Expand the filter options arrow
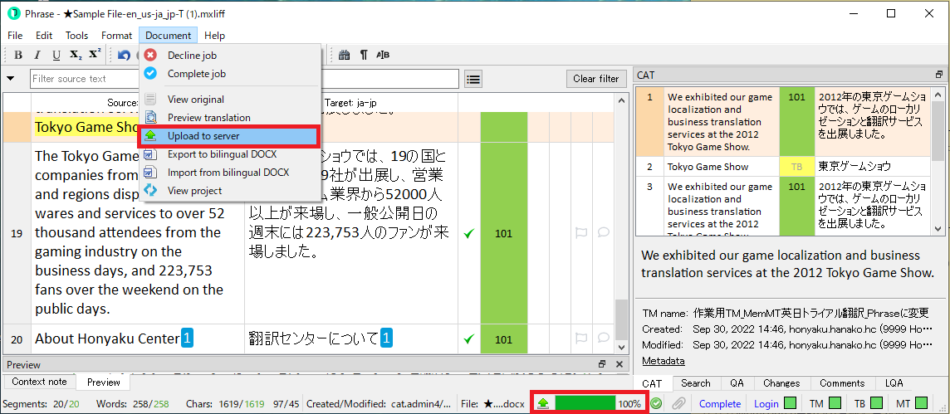The width and height of the screenshot is (950, 414). (12, 79)
